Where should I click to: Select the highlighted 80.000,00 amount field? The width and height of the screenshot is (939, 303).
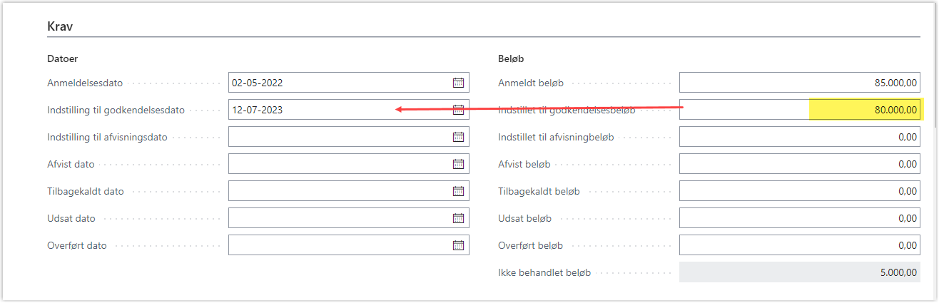800,110
